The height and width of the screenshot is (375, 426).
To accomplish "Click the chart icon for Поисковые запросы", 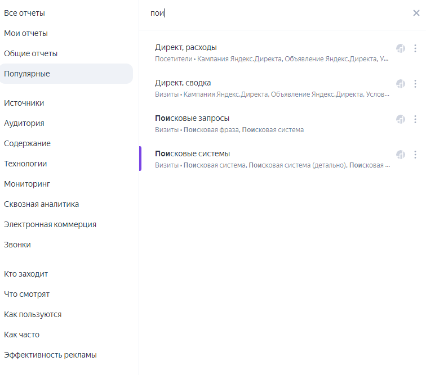I will tap(401, 119).
